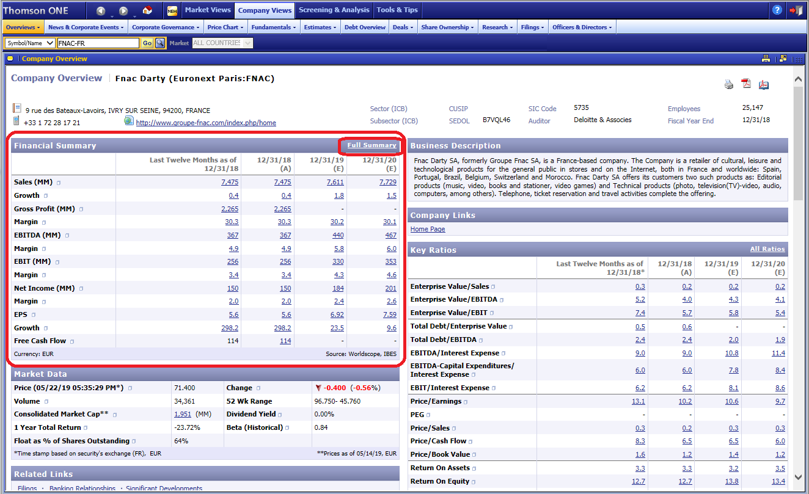Click the Go button
The image size is (809, 494).
[147, 43]
